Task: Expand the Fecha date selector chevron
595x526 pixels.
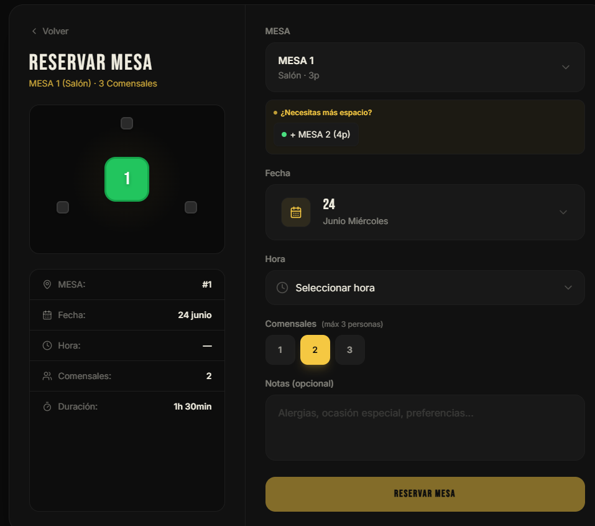Action: pyautogui.click(x=563, y=212)
